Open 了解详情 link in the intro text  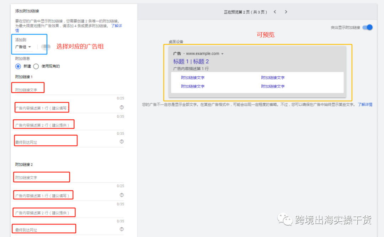click(116, 26)
